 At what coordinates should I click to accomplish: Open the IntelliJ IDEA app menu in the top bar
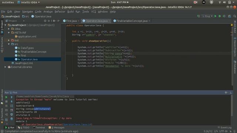[29, 2]
